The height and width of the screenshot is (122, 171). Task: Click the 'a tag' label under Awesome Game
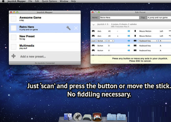pyautogui.click(x=21, y=20)
